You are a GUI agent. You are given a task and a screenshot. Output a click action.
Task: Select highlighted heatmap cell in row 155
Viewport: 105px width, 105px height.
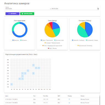coord(12,84)
